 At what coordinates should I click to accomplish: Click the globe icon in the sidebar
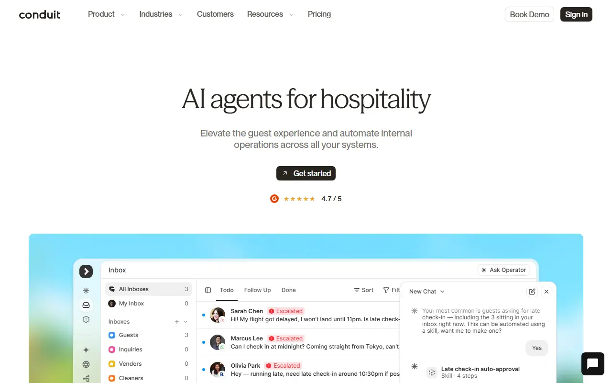(86, 364)
